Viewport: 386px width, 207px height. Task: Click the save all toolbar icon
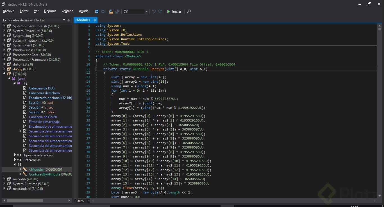tap(118, 12)
